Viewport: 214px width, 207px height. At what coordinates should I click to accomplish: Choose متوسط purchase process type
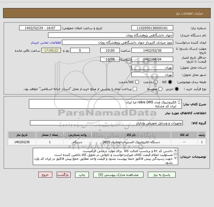click(x=160, y=89)
